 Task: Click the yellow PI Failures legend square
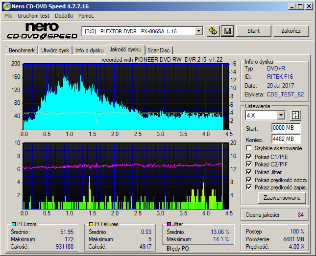91,224
